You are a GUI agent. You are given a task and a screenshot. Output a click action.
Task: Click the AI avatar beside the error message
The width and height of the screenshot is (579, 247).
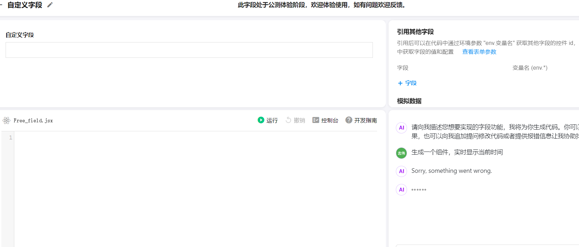point(401,171)
